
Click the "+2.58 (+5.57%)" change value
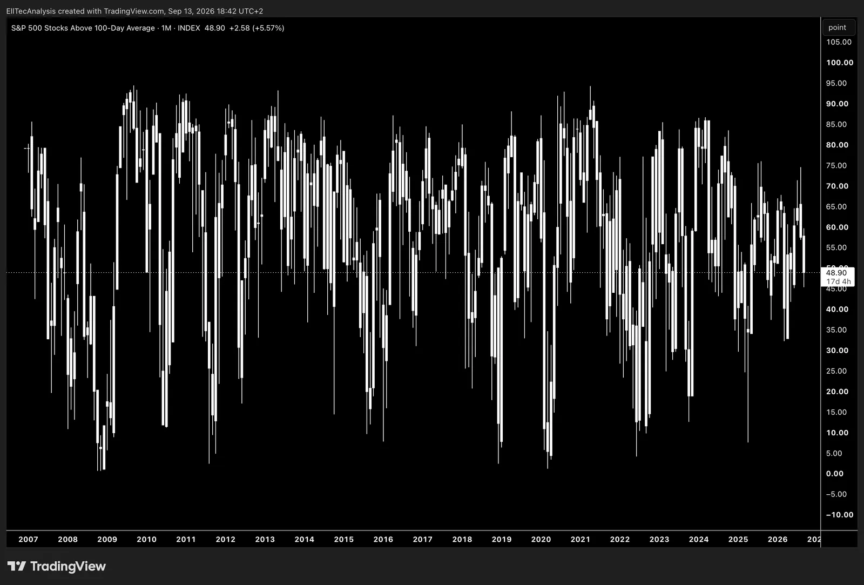click(256, 28)
